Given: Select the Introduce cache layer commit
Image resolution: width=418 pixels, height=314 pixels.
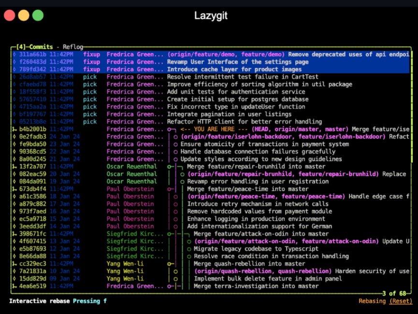Looking at the screenshot, I should pyautogui.click(x=211, y=69).
